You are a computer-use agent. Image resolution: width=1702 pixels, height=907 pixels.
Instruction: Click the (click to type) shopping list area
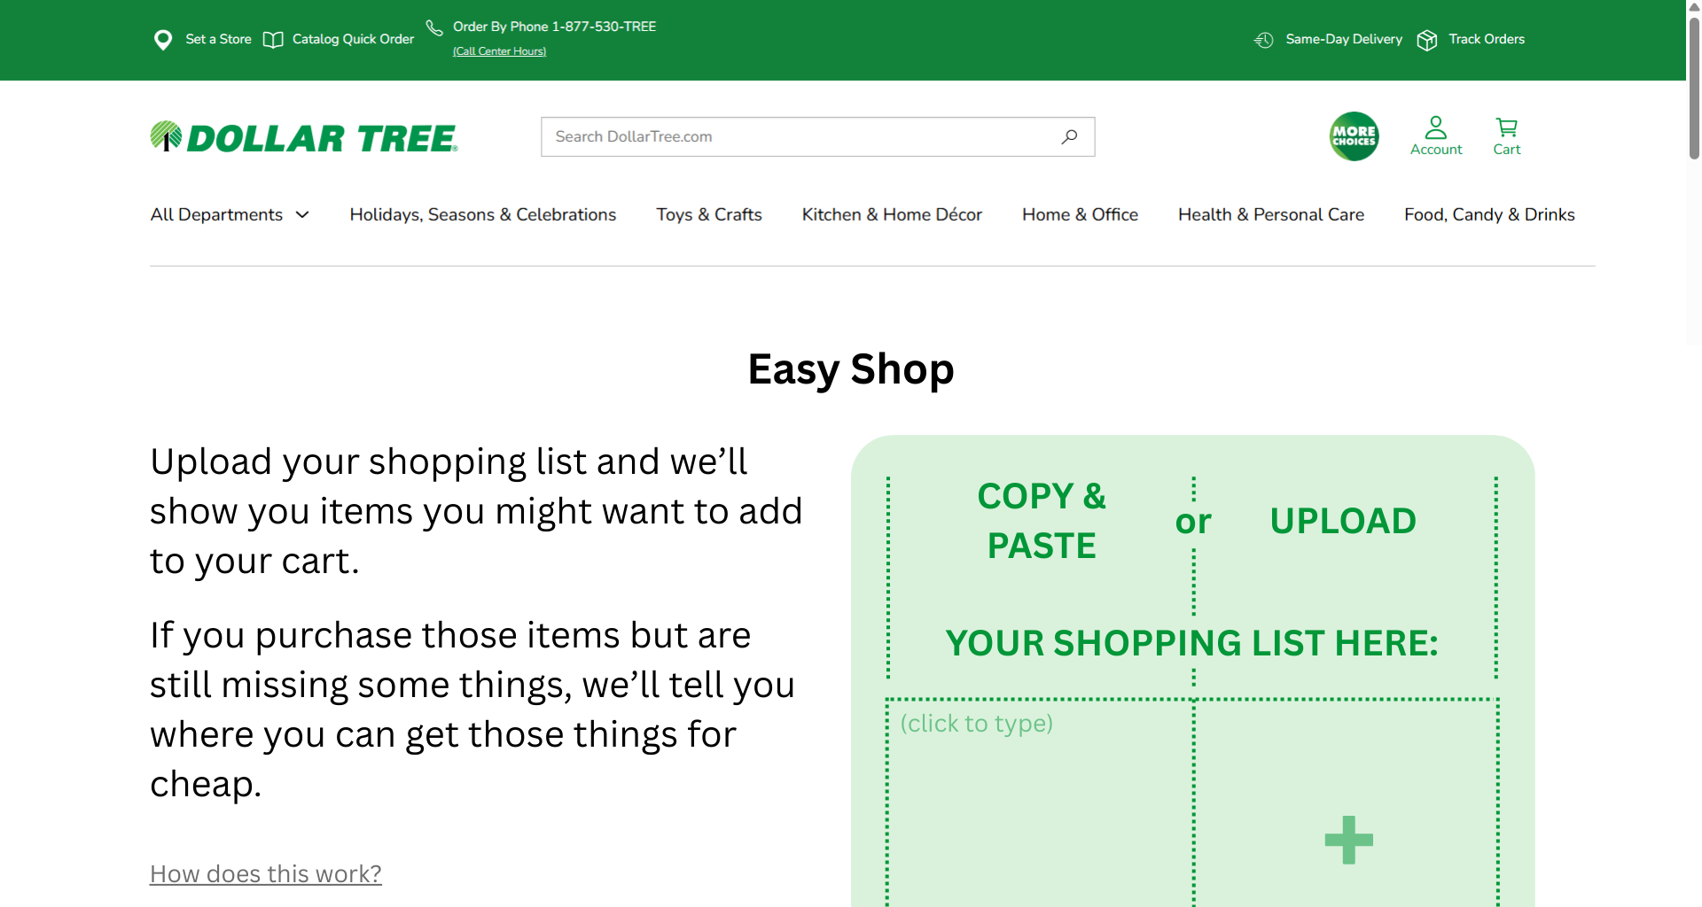pos(1039,802)
